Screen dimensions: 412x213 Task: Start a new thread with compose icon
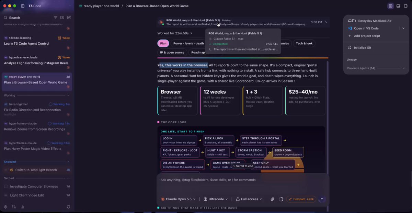[69, 18]
